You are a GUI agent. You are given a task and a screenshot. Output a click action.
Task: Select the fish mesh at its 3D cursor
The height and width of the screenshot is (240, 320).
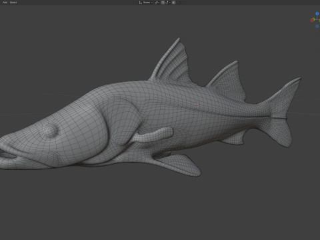coord(196,106)
